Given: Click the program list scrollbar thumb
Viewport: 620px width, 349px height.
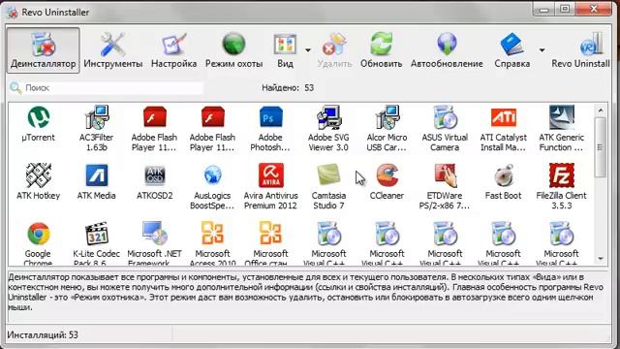Looking at the screenshot, I should click(x=601, y=147).
